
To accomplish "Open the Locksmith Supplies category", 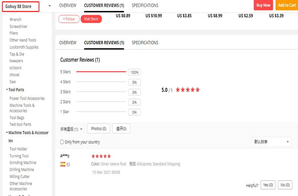I will pyautogui.click(x=24, y=47).
